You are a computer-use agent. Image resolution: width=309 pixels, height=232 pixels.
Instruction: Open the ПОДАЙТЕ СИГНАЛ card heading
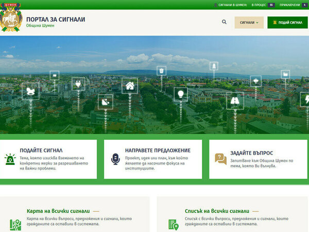(x=41, y=151)
